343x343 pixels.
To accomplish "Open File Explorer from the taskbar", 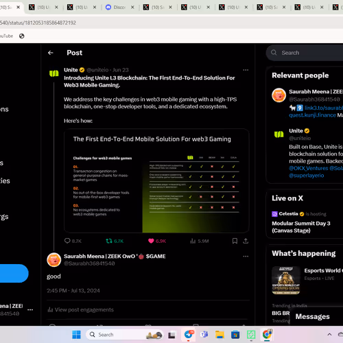I will [220, 335].
